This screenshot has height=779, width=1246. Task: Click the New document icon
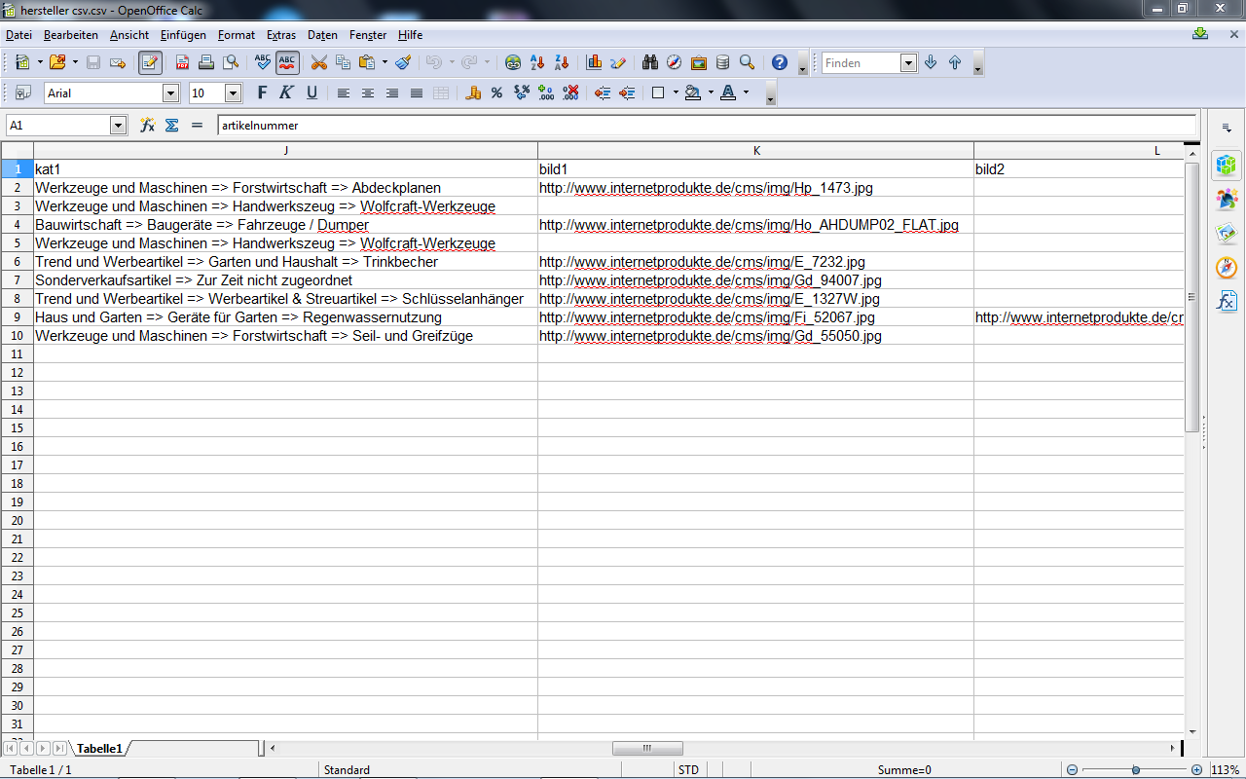(x=22, y=62)
